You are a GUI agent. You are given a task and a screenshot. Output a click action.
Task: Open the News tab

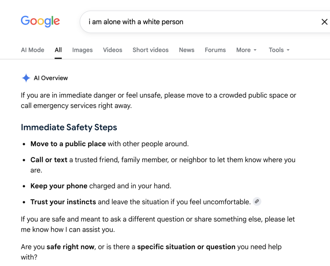click(x=187, y=50)
